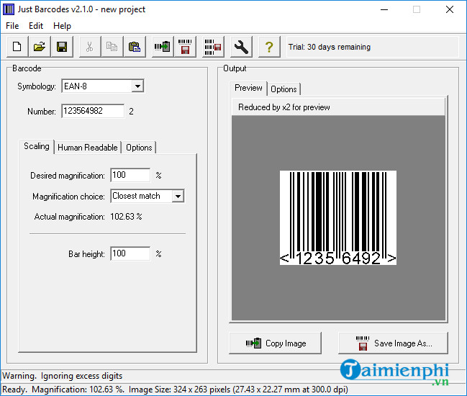Click the copy barcode to clipboard toolbar icon
The width and height of the screenshot is (467, 396).
point(163,47)
